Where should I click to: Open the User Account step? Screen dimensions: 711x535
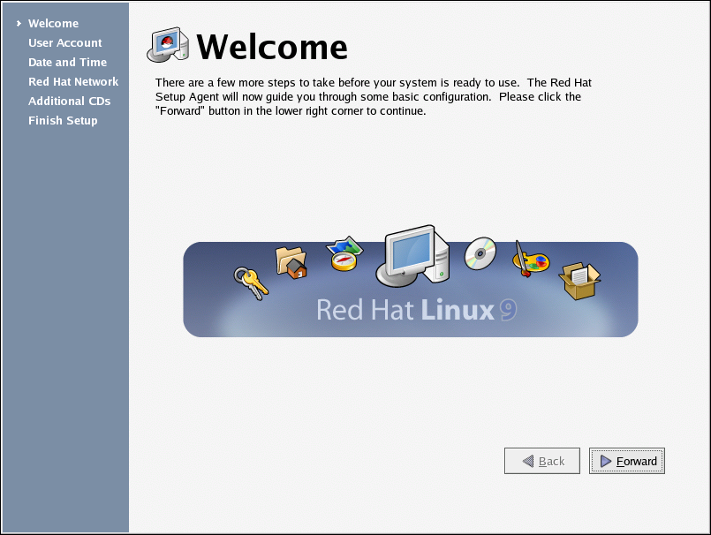64,43
